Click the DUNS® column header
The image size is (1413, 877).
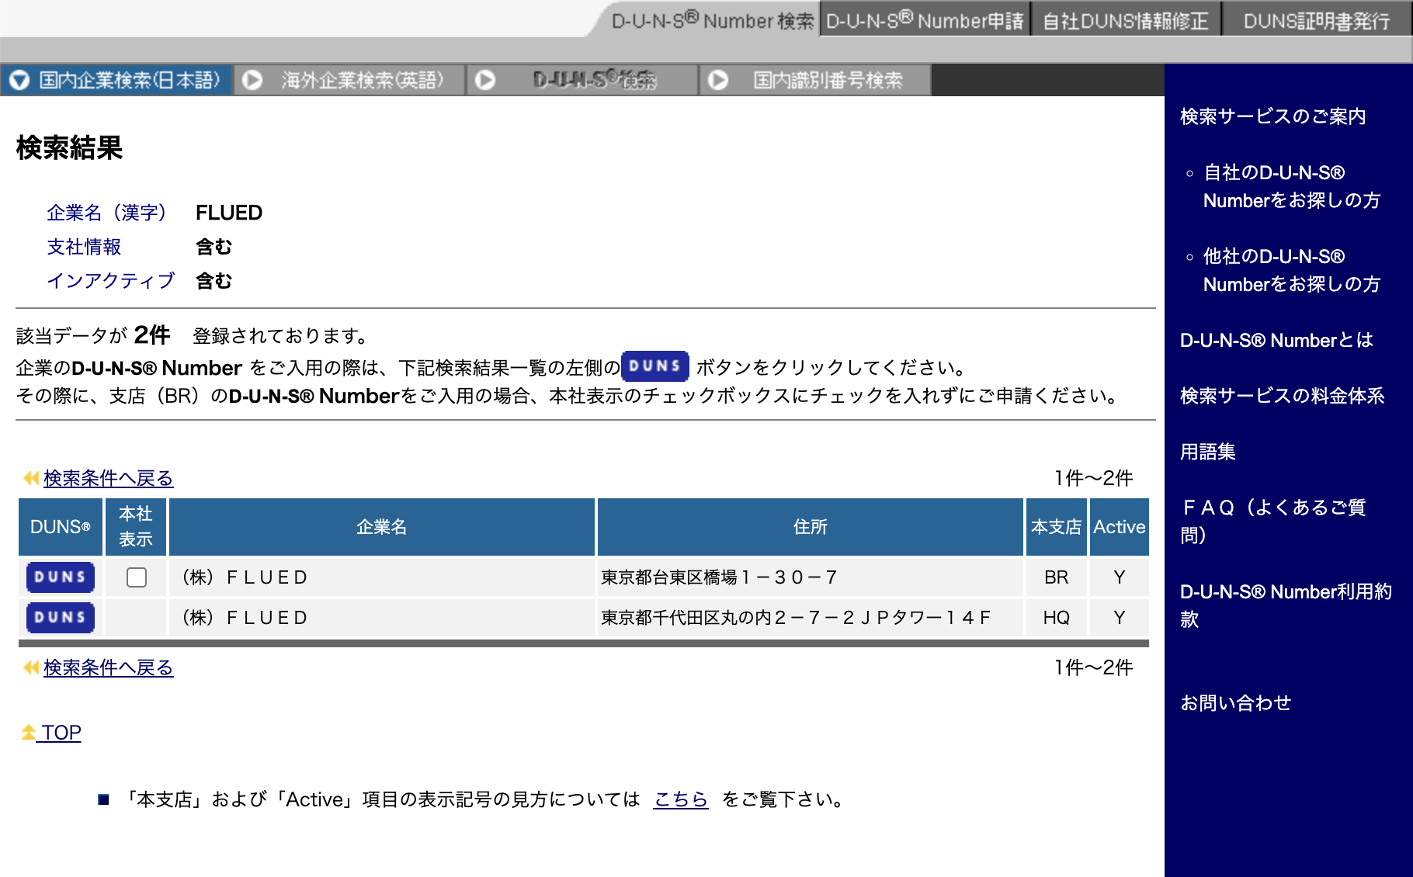(61, 527)
